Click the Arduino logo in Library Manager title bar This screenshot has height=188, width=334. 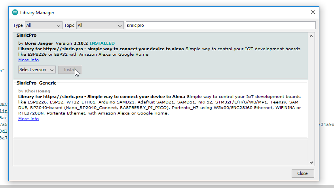(x=15, y=12)
